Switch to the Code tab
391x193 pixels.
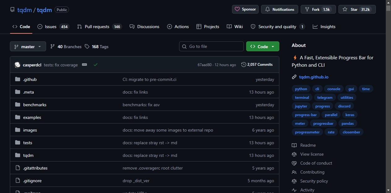[x=21, y=27]
